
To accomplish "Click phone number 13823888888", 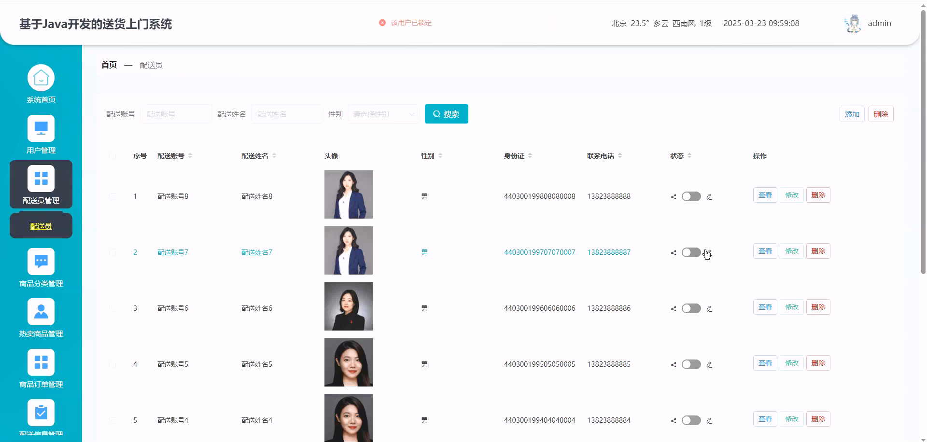I will tap(609, 196).
